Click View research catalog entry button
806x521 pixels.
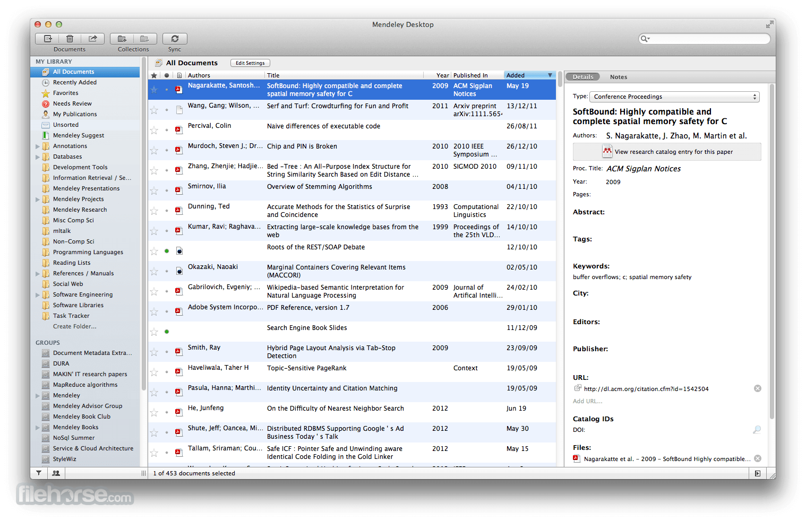667,152
